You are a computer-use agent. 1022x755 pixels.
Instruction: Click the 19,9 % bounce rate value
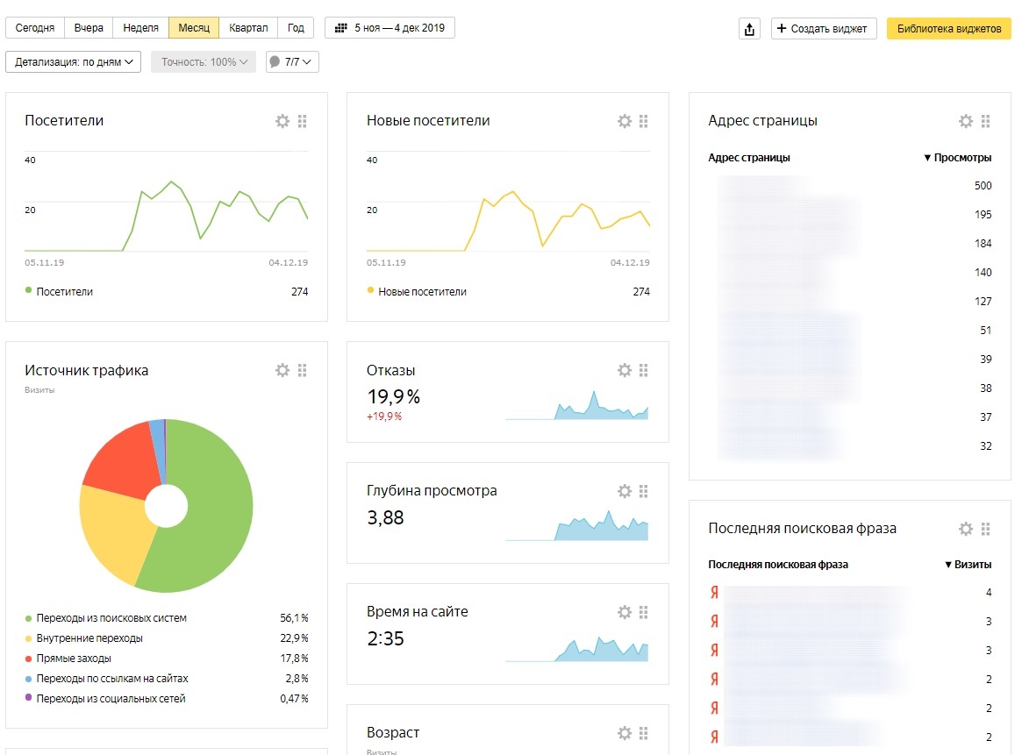tap(394, 396)
